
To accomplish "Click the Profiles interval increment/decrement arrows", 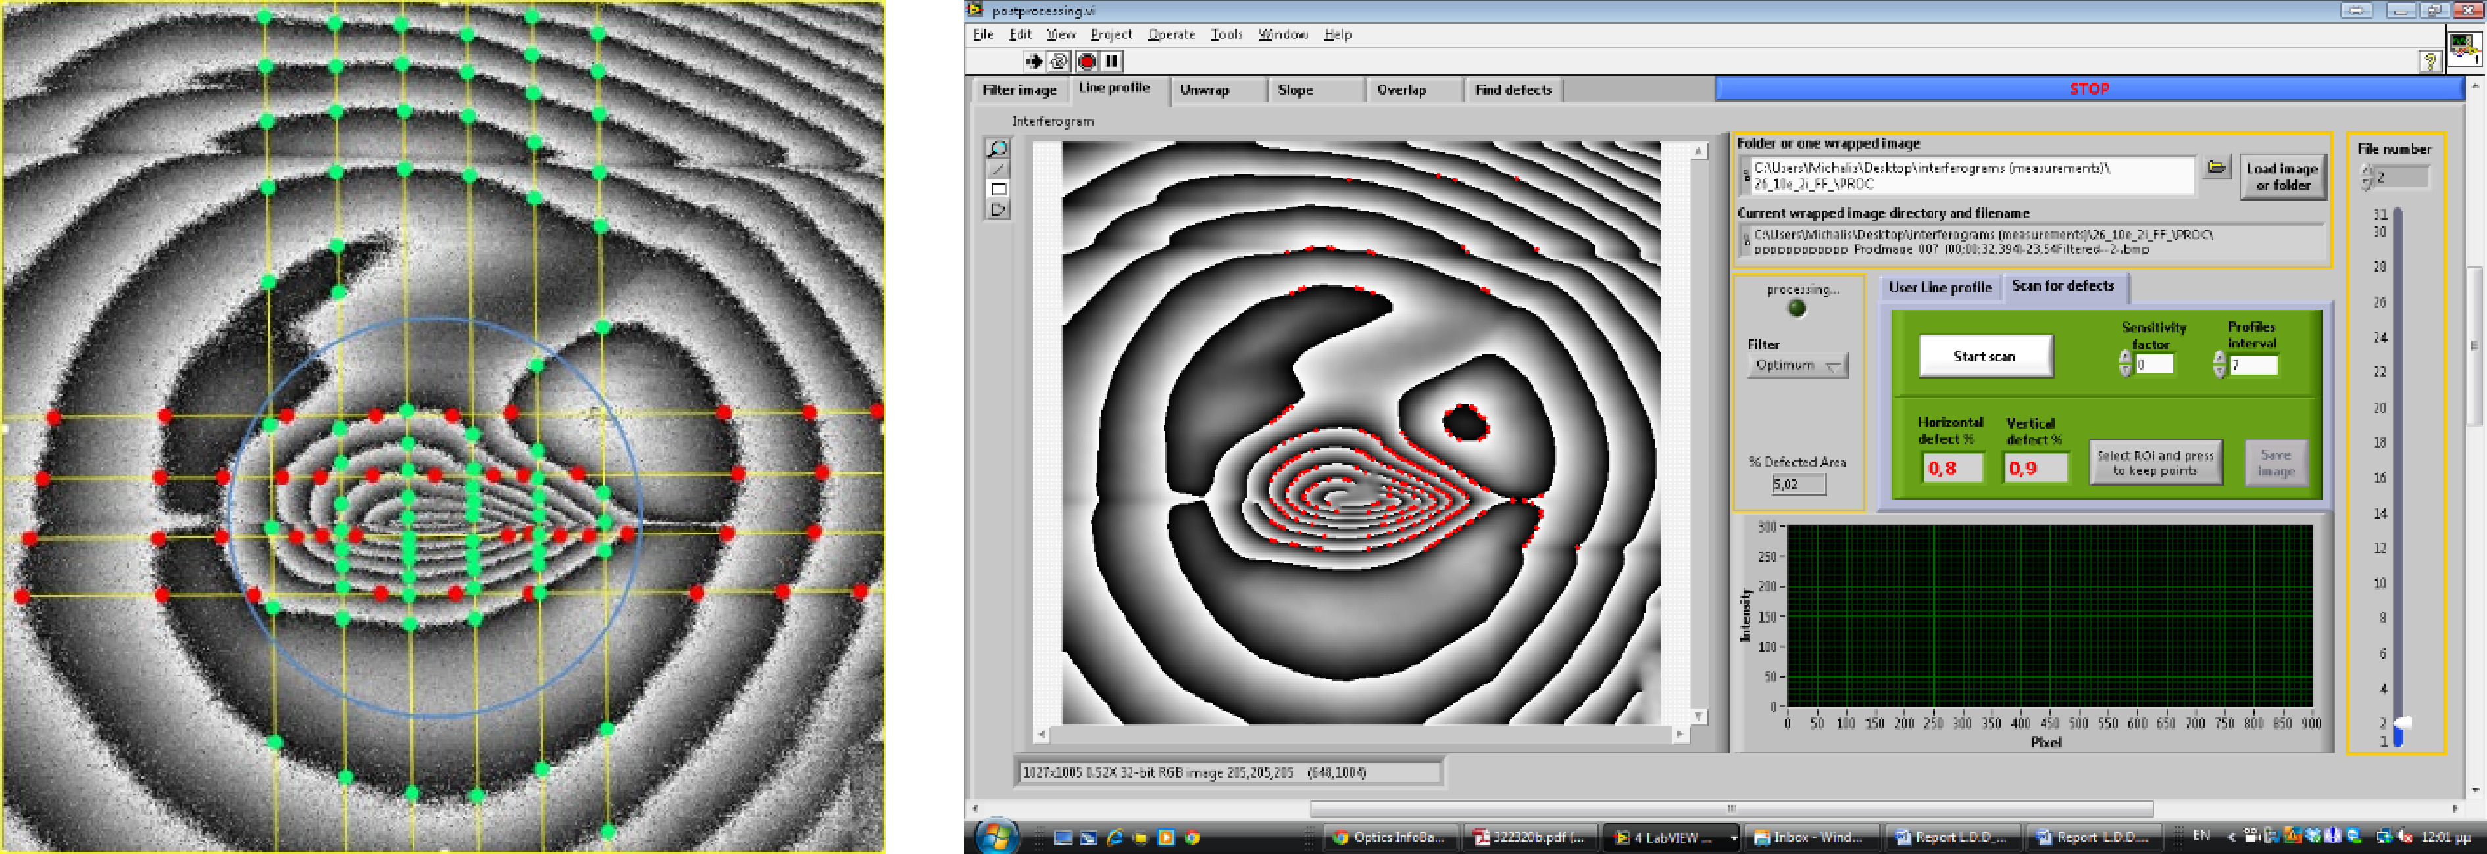I will (x=2219, y=364).
